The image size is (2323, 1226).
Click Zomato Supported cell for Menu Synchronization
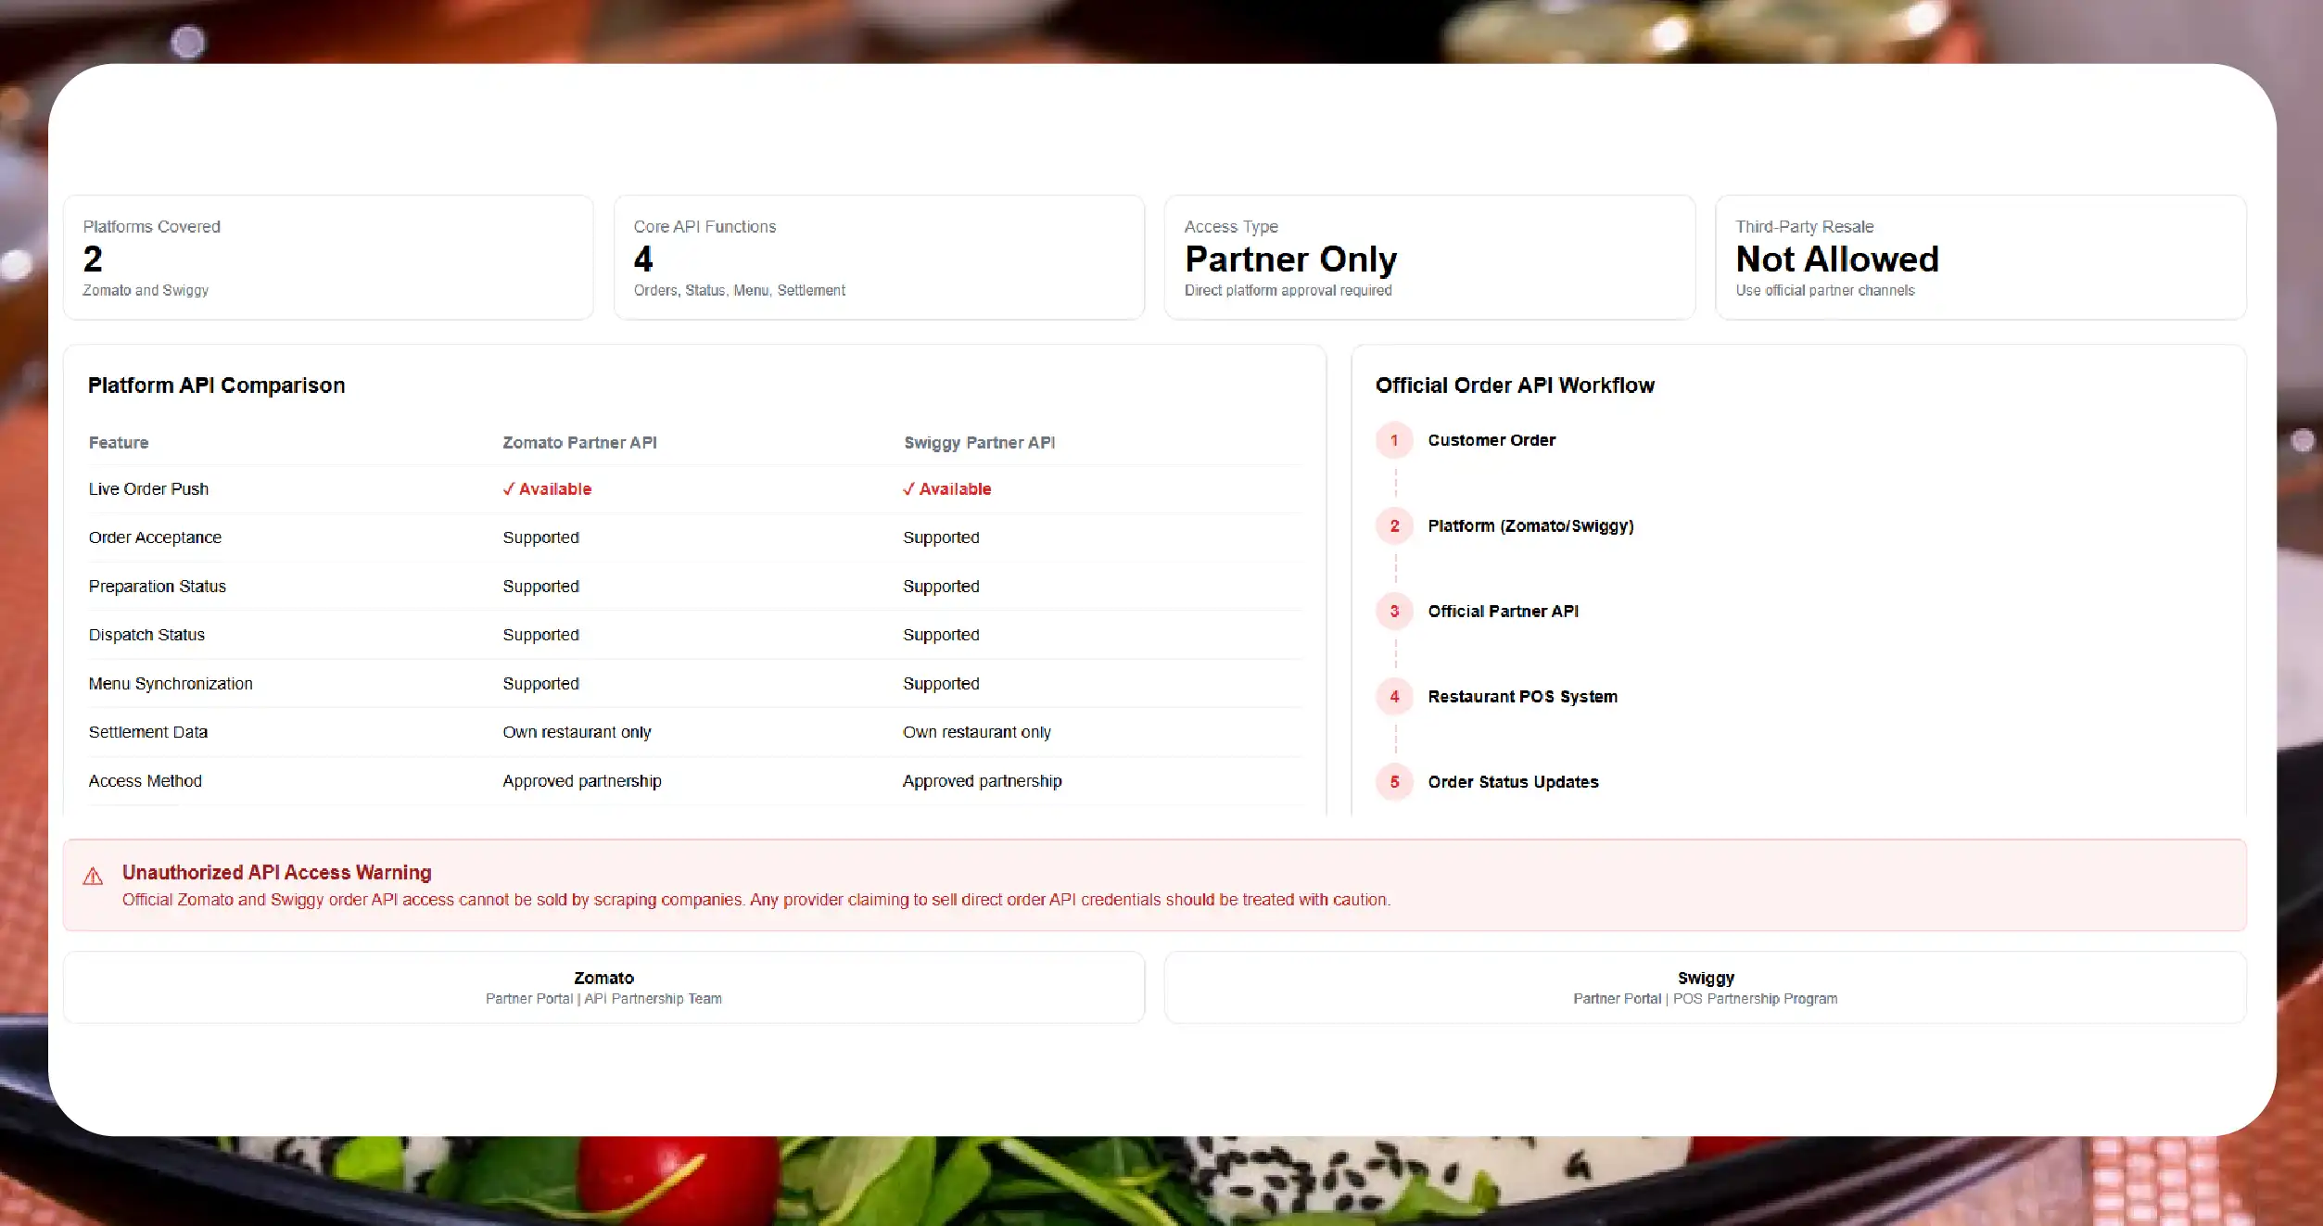pyautogui.click(x=540, y=684)
